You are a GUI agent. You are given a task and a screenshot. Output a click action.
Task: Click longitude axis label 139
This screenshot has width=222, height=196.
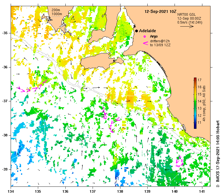click(x=147, y=192)
